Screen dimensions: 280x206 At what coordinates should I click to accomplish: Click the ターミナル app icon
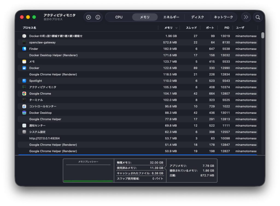pyautogui.click(x=24, y=100)
